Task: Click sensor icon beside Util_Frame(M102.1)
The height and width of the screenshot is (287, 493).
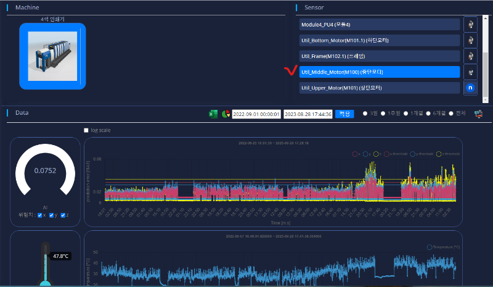Action: (470, 56)
